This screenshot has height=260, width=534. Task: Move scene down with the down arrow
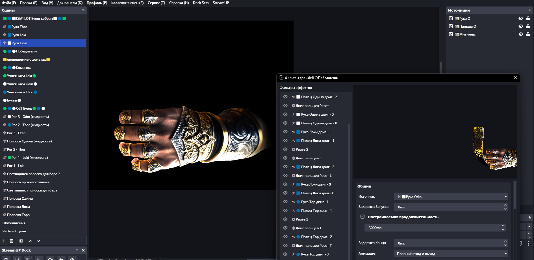pyautogui.click(x=38, y=241)
